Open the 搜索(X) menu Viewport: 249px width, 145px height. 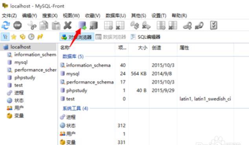pos(50,16)
